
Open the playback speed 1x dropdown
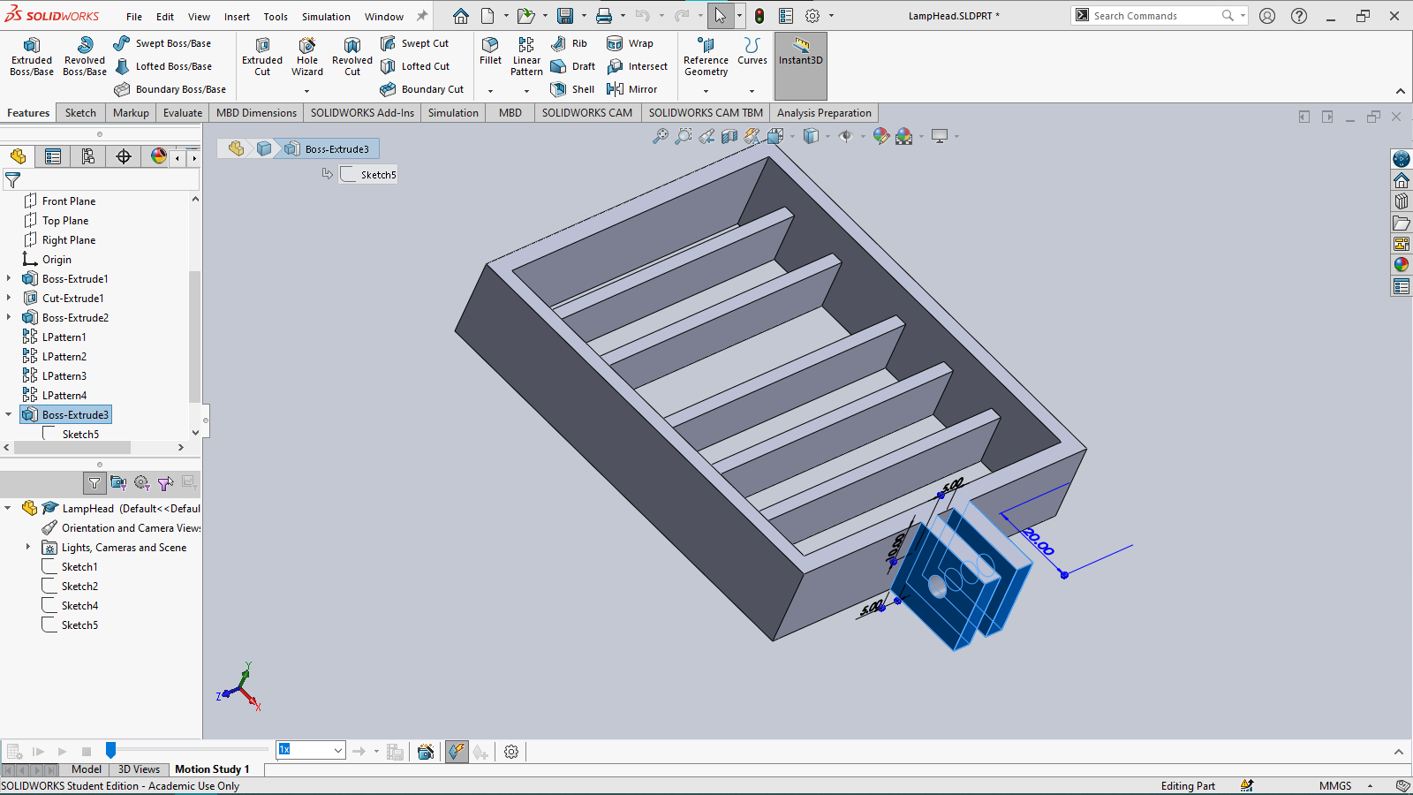[310, 751]
